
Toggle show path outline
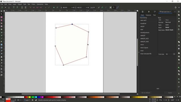[x=117, y=8]
